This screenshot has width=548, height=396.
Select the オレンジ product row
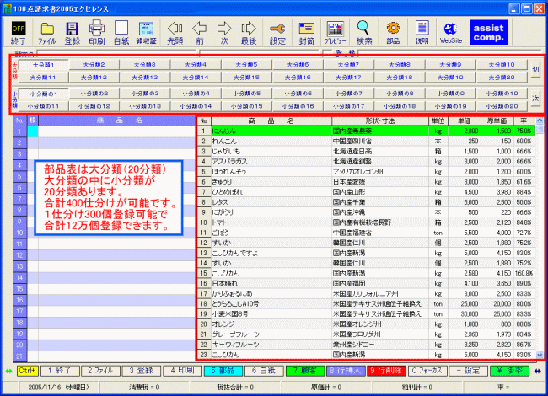[366, 324]
